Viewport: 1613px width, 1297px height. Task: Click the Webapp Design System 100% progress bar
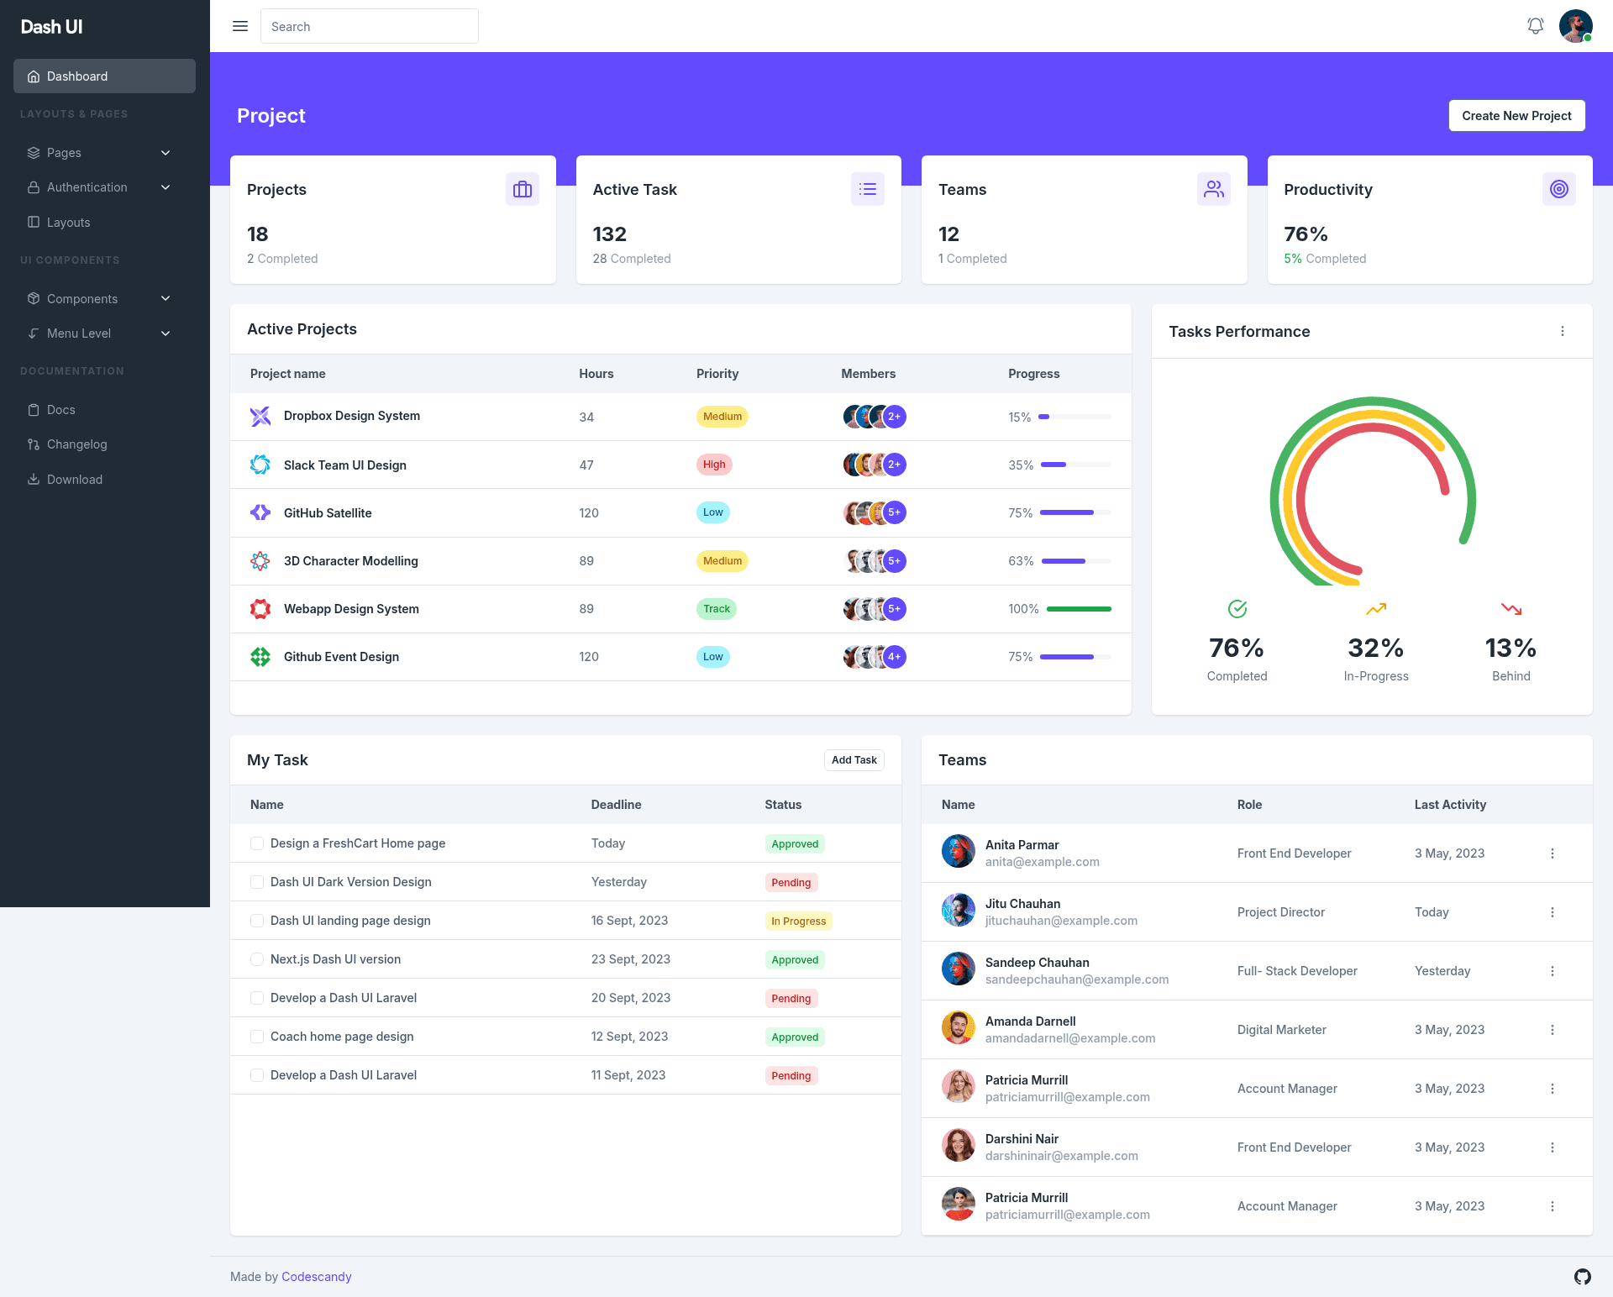coord(1079,609)
